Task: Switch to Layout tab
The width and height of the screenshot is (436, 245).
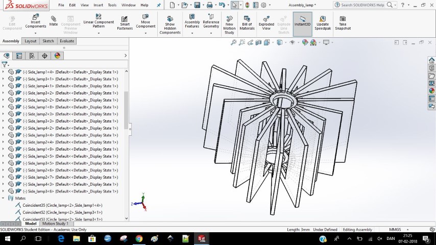Action: (x=30, y=41)
